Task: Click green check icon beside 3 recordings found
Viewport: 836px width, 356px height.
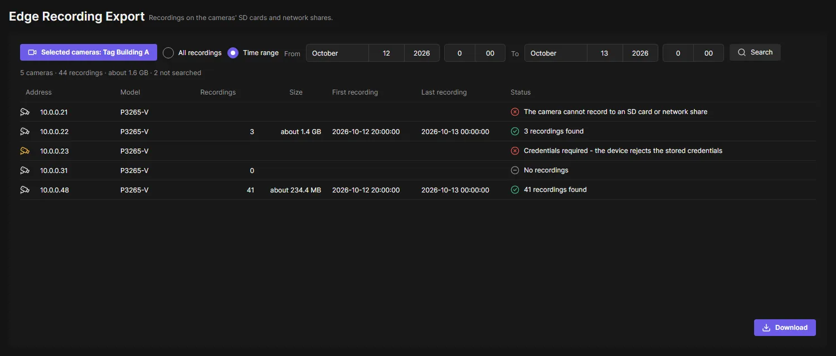Action: pyautogui.click(x=515, y=131)
